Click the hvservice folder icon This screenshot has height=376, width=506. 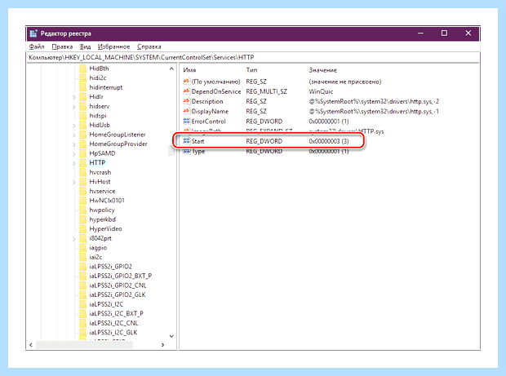click(x=83, y=191)
